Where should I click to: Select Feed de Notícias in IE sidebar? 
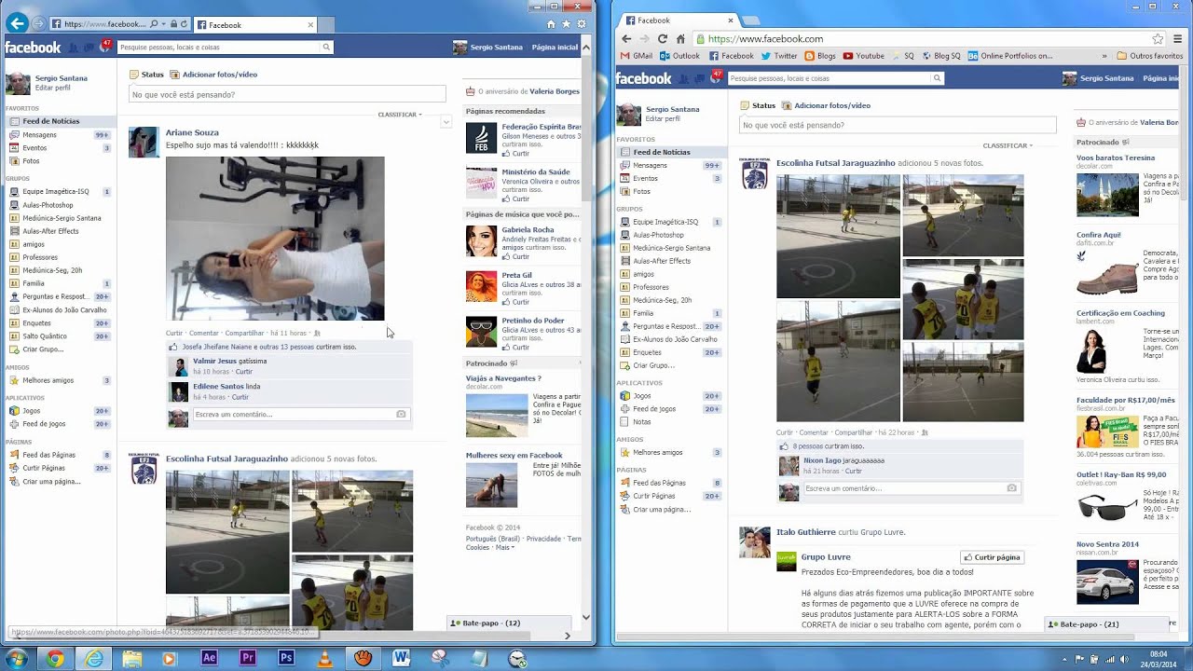59,121
